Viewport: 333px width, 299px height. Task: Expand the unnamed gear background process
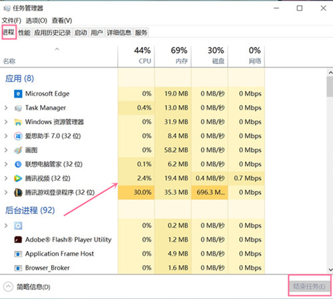point(6,225)
